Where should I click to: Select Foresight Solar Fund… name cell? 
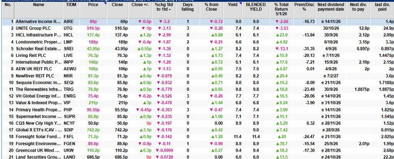[x=38, y=137]
